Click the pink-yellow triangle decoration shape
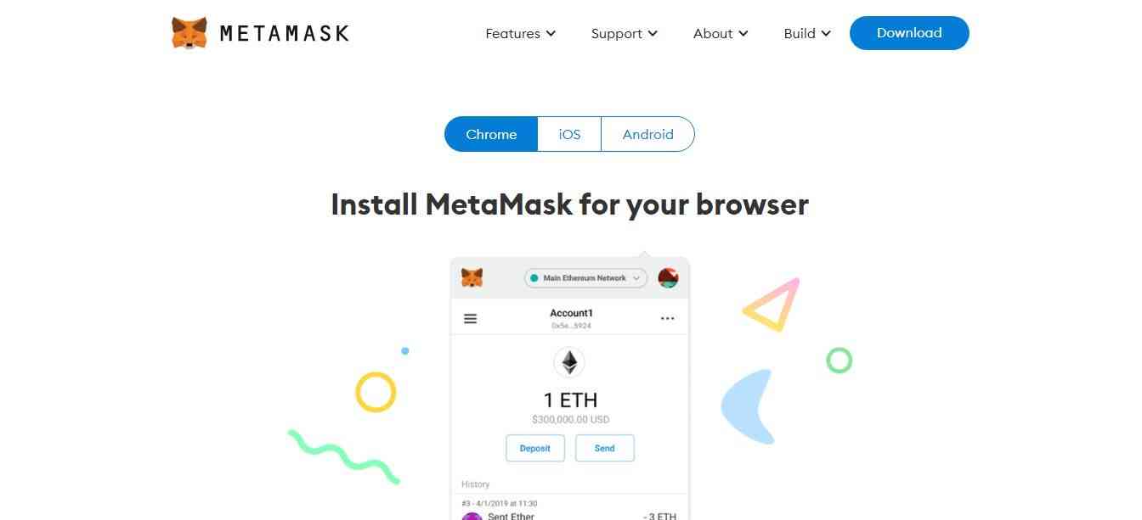Screen dimensions: 1142x520 (x=772, y=305)
